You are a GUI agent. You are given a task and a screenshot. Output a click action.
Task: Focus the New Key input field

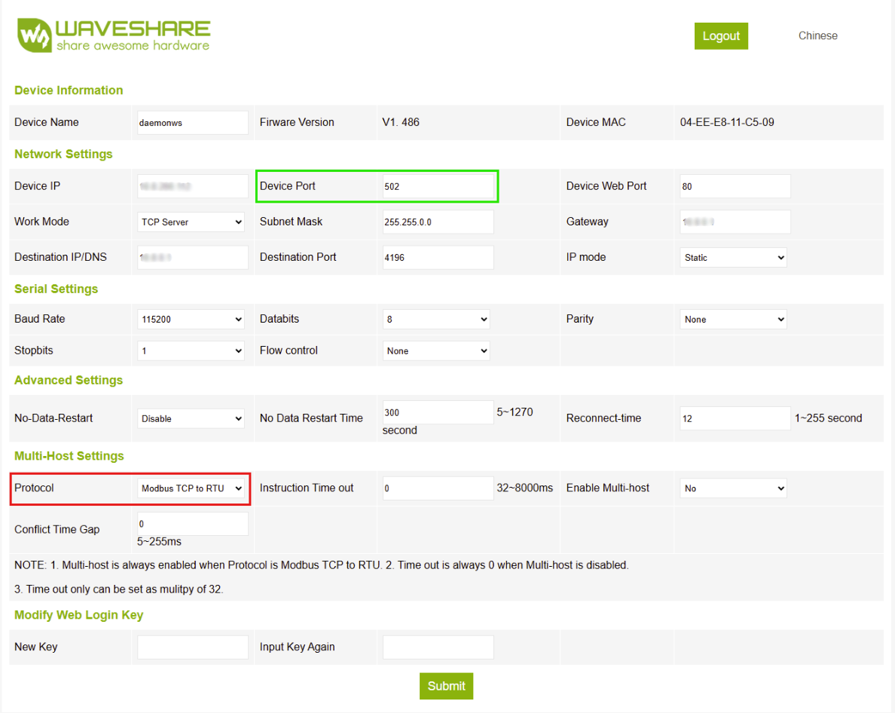click(x=192, y=647)
